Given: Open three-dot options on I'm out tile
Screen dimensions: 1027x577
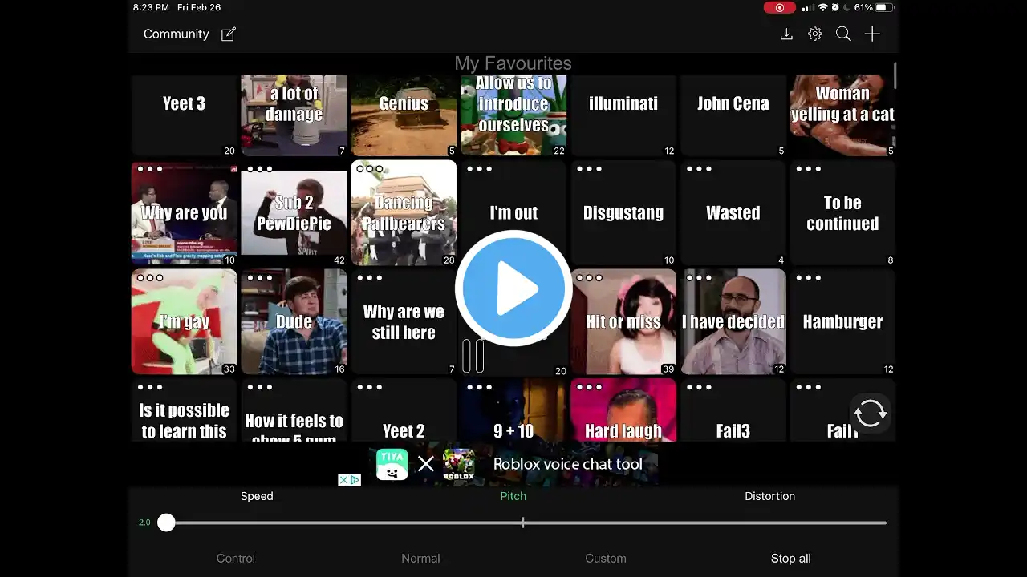Looking at the screenshot, I should click(x=479, y=169).
